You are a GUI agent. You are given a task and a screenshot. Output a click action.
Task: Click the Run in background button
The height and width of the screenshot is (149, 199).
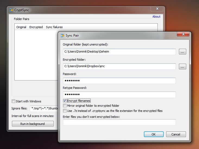33,124
